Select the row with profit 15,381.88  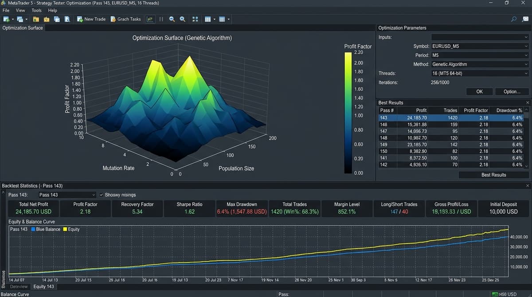(x=451, y=125)
